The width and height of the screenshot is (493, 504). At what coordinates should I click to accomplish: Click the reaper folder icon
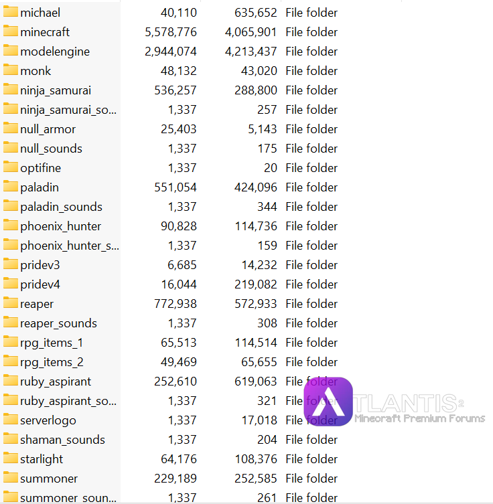pyautogui.click(x=11, y=303)
